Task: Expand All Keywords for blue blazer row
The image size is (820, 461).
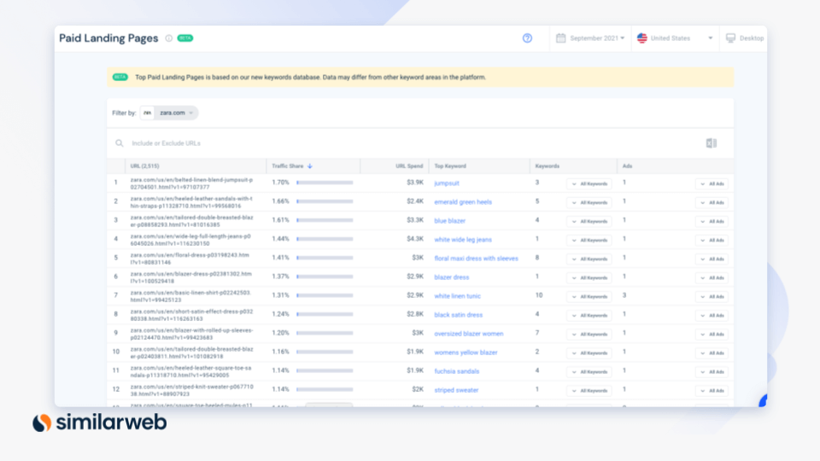Action: 589,222
